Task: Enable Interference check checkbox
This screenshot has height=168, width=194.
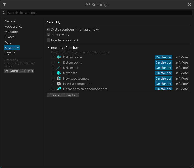Action: coord(48,40)
